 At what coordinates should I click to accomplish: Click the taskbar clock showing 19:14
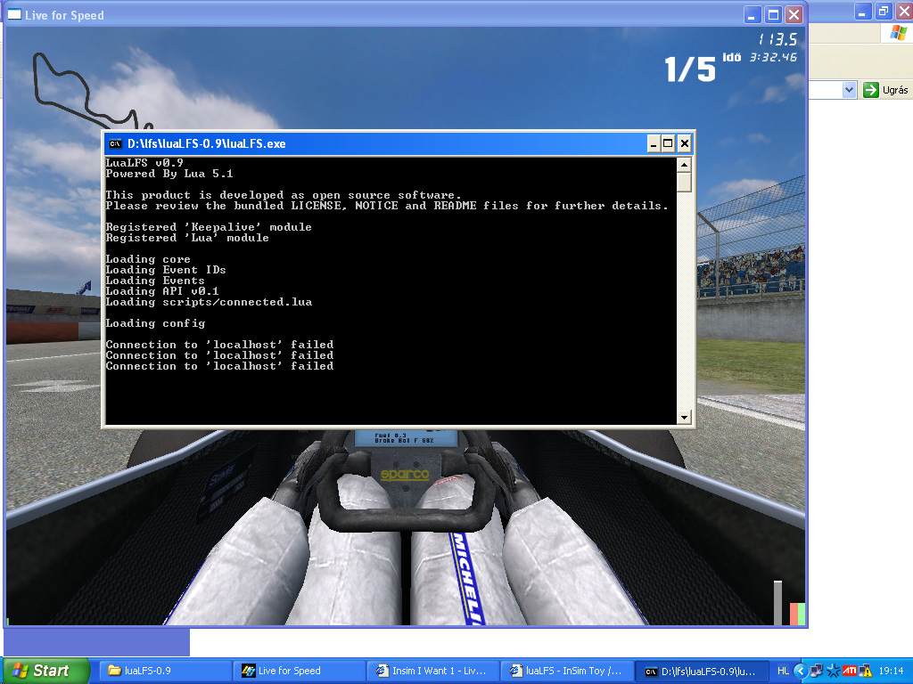click(x=891, y=671)
